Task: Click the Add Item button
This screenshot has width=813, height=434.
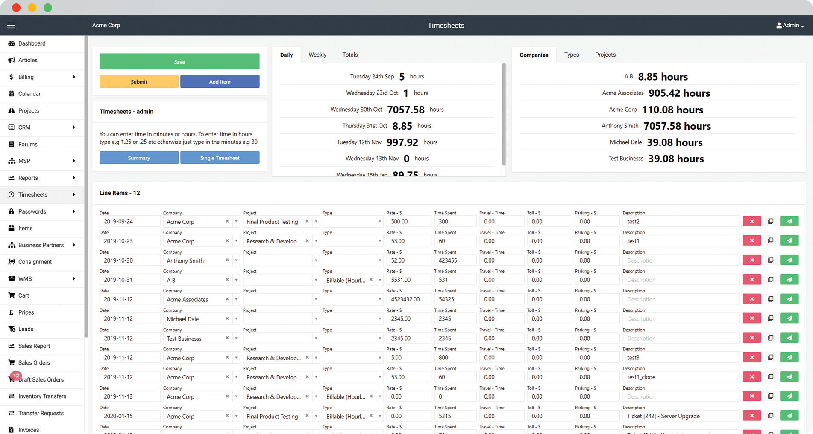Action: click(x=220, y=82)
